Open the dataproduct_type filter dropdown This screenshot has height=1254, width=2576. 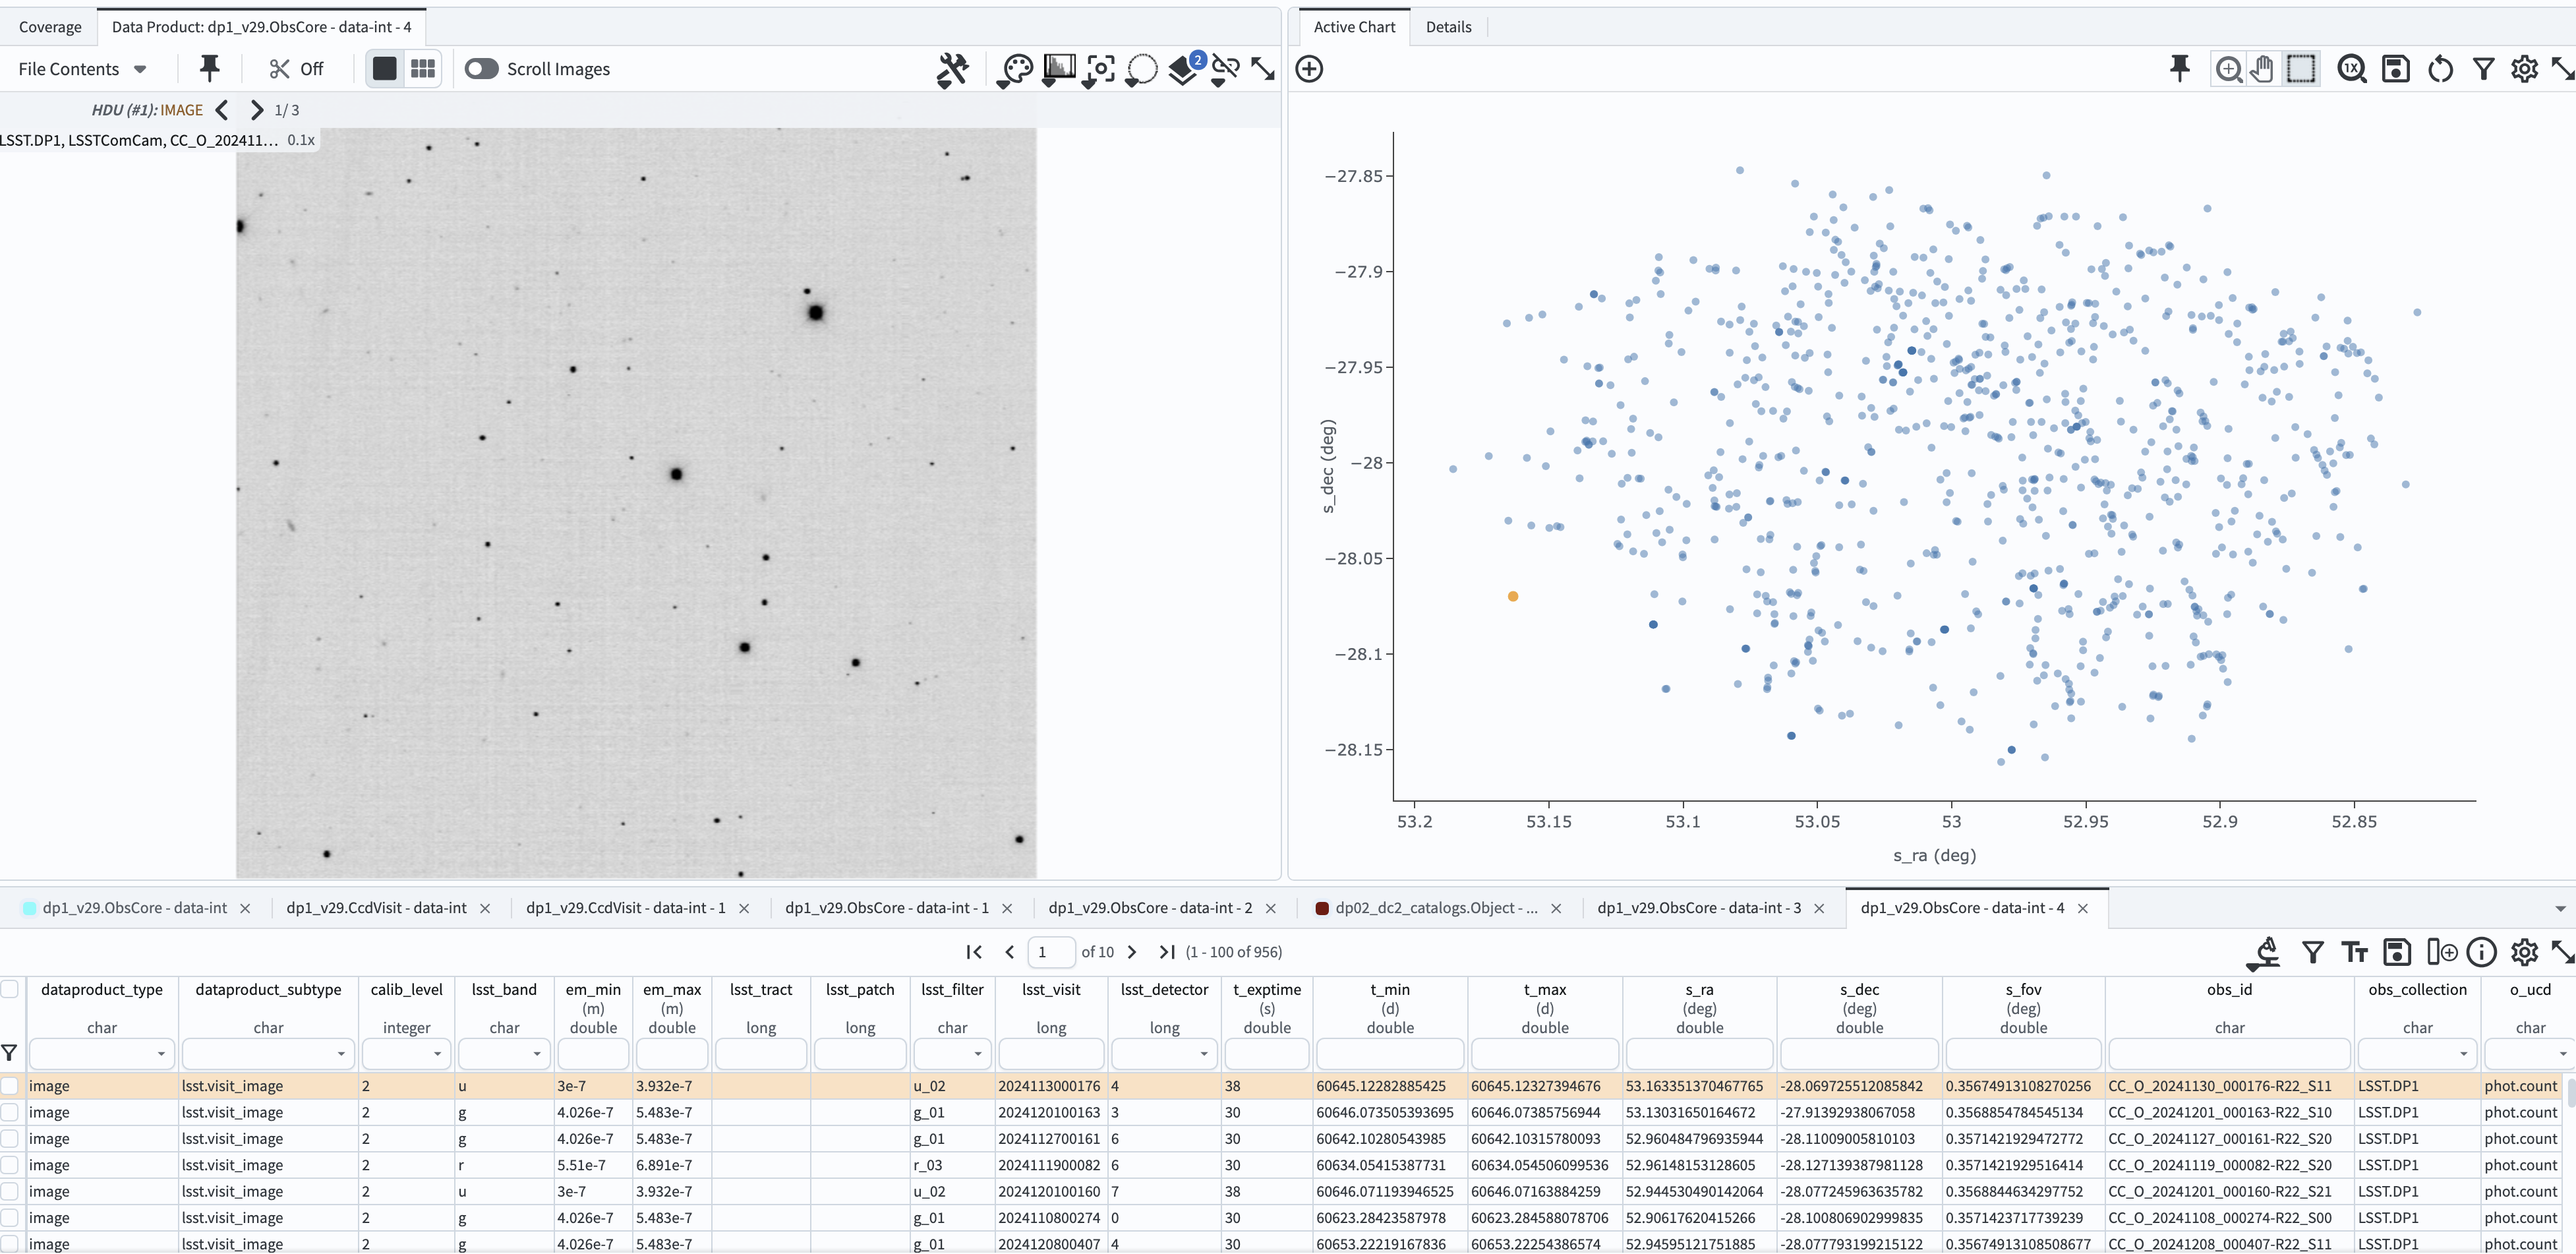pos(161,1053)
